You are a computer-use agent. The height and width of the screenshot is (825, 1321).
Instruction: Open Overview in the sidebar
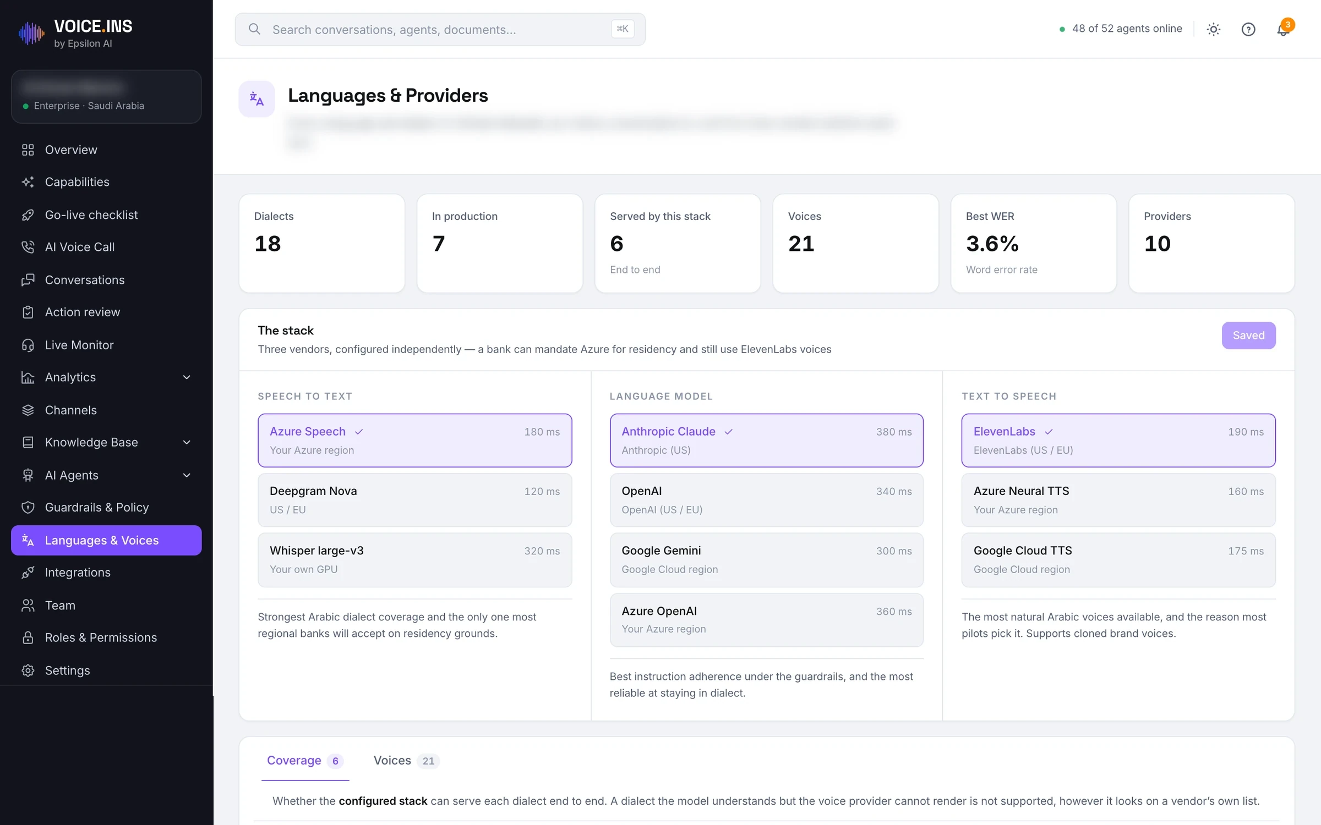pyautogui.click(x=106, y=150)
